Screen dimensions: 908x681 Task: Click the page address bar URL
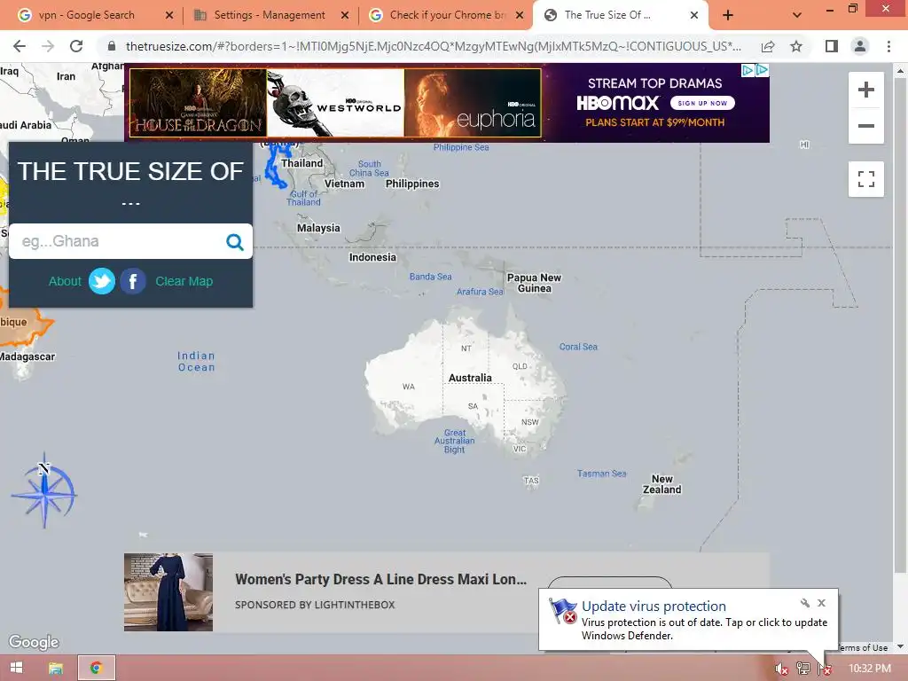tap(433, 46)
